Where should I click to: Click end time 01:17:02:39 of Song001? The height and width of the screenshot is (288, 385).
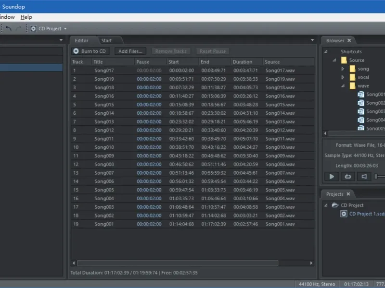(214, 224)
